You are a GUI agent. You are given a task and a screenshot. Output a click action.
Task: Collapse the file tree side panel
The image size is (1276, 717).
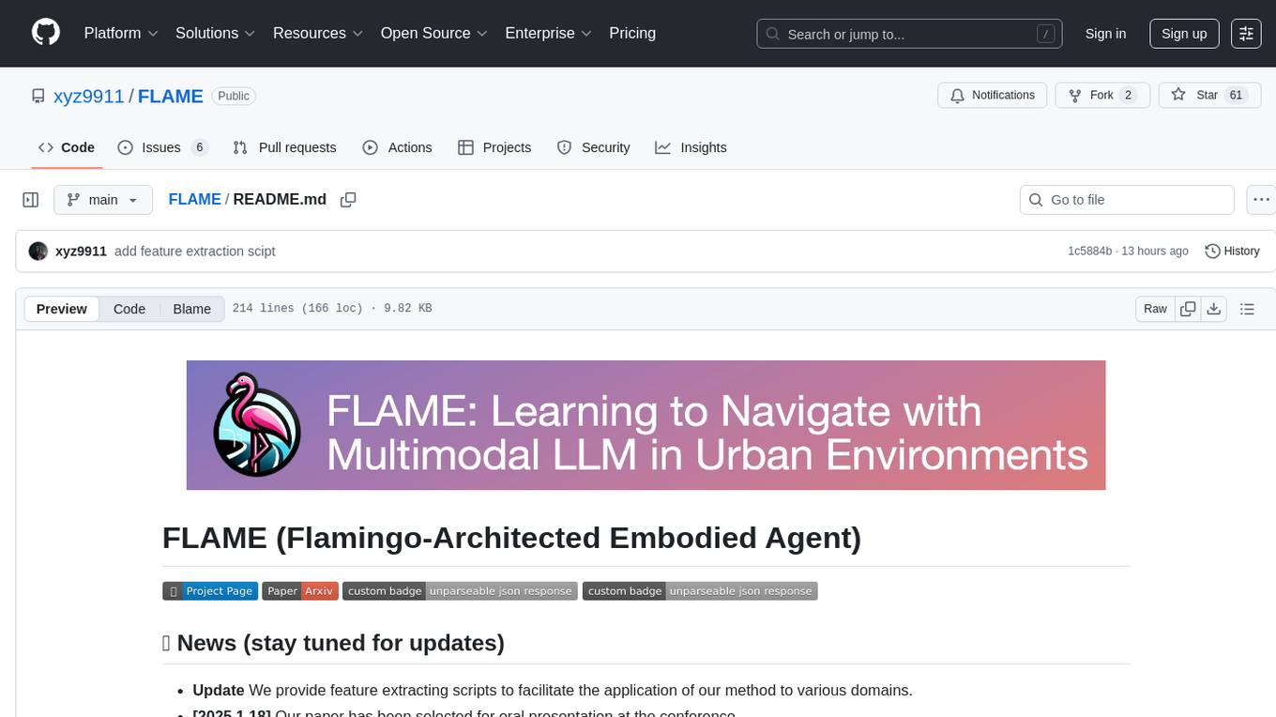point(31,200)
